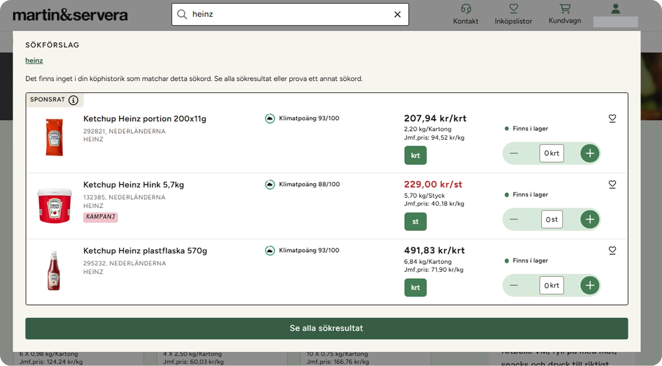Click quantity field for Heinz portion 200x11g

[x=552, y=153]
